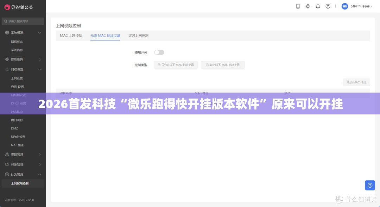Open 网络状态 page
The height and width of the screenshot is (207, 380).
[17, 42]
